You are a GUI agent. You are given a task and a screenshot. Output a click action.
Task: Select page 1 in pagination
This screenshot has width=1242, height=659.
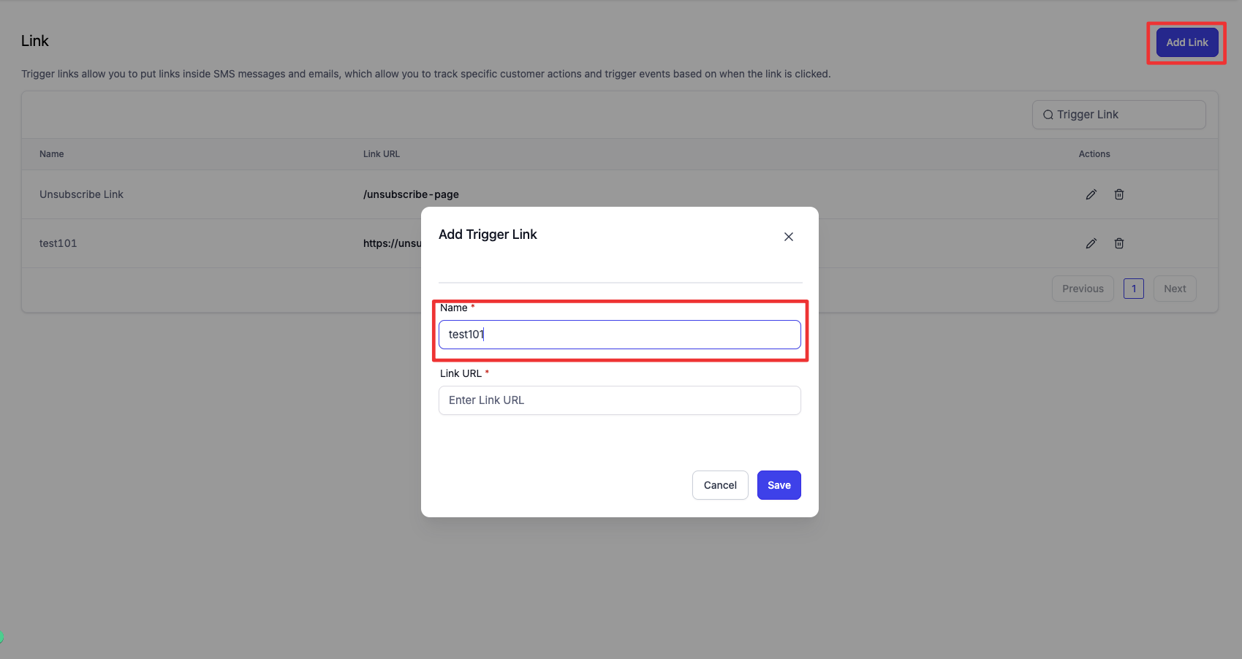1133,289
